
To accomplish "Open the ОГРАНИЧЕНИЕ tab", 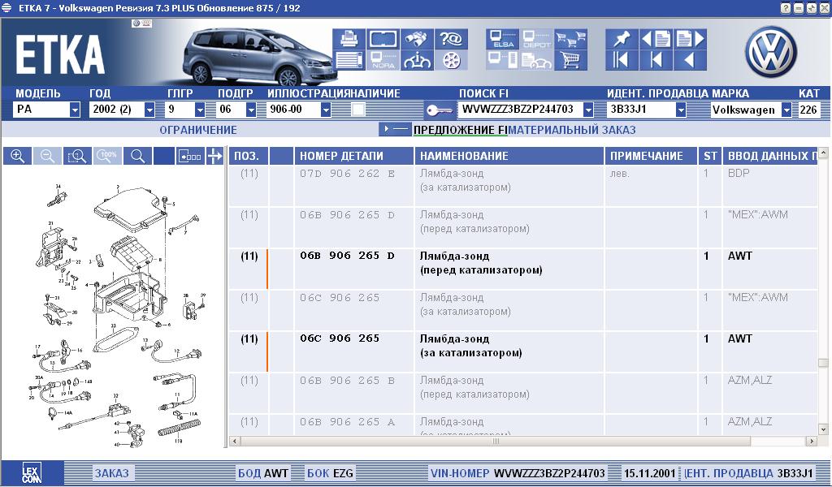I will point(198,130).
